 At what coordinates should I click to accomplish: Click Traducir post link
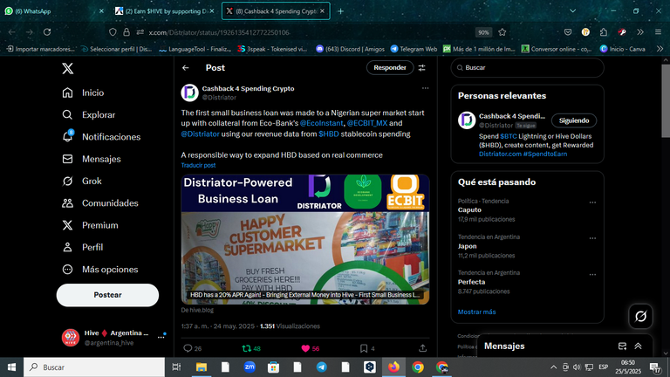pyautogui.click(x=198, y=166)
